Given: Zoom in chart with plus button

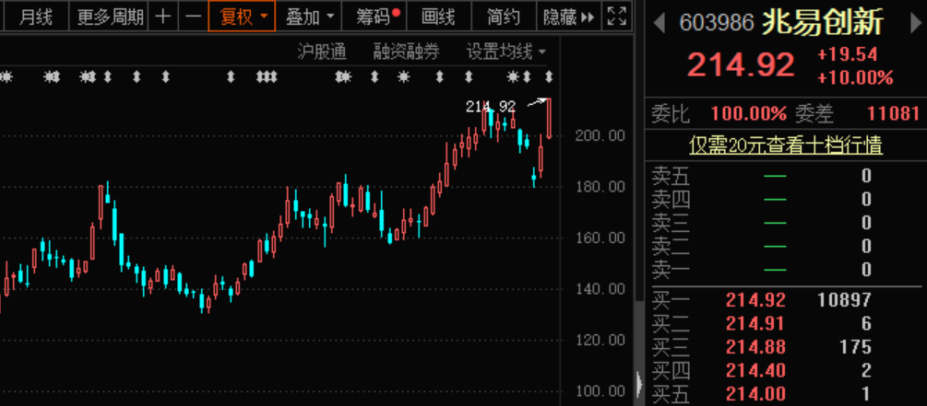Looking at the screenshot, I should click(163, 16).
